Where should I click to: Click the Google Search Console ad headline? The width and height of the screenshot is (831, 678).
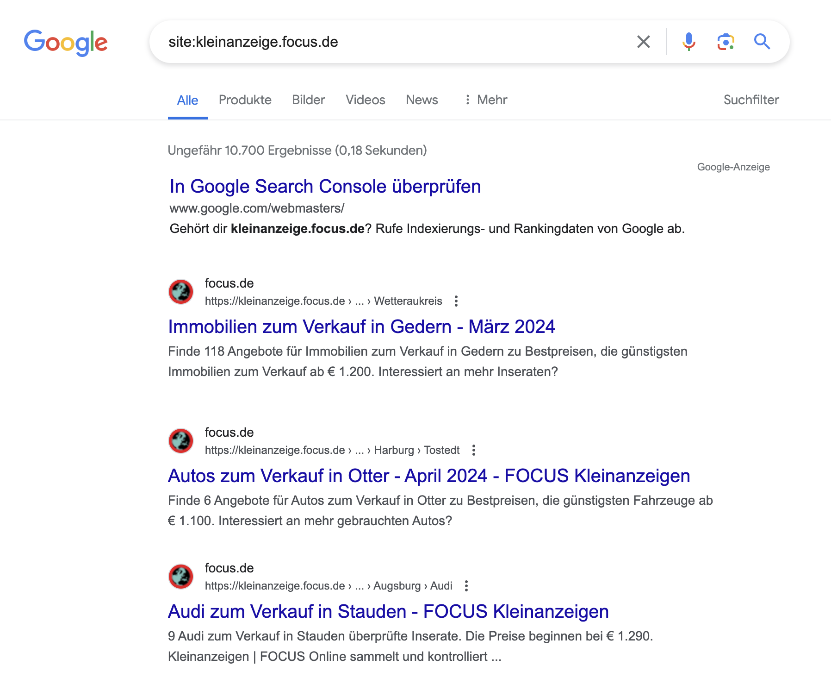tap(325, 186)
